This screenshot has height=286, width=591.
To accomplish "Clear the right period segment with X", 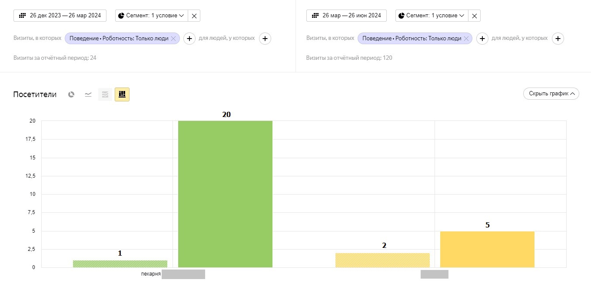I will 475,16.
